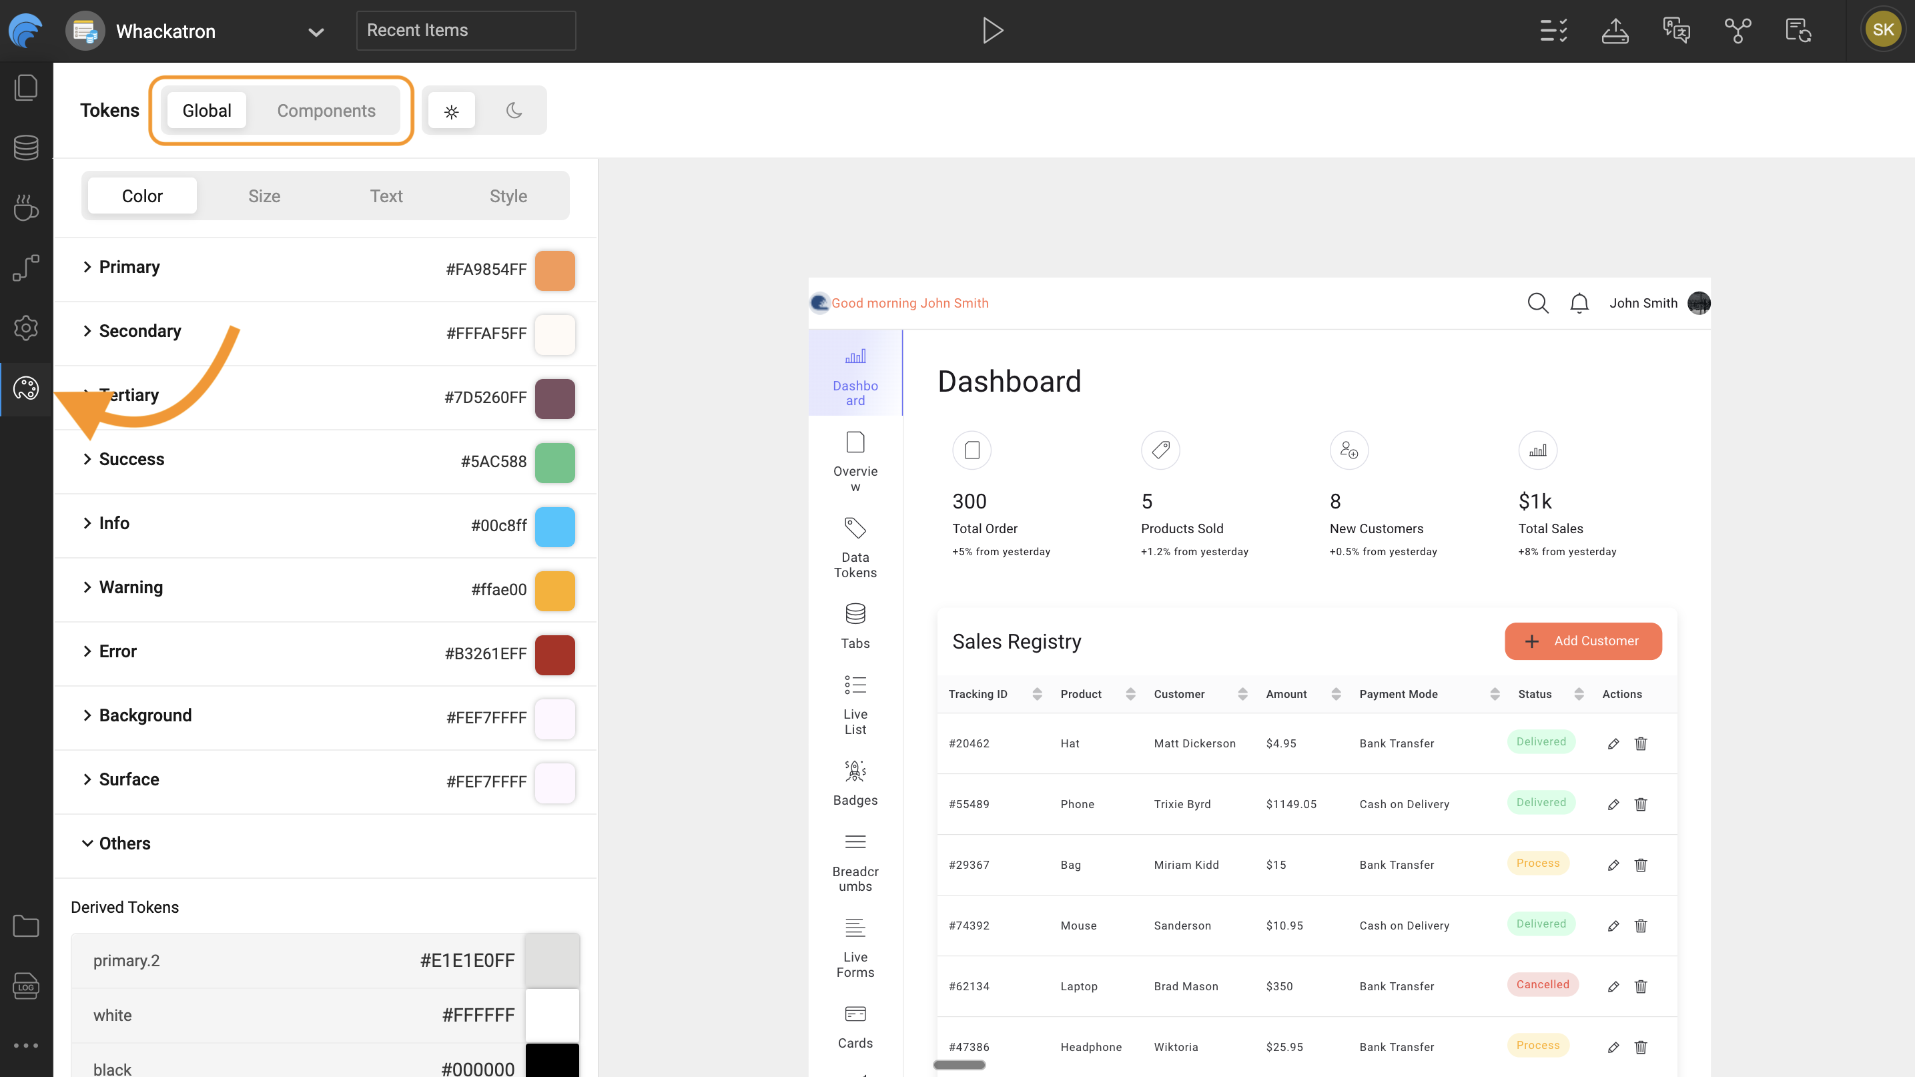This screenshot has width=1915, height=1077.
Task: Open the File Explorer folder icon
Action: [x=26, y=926]
